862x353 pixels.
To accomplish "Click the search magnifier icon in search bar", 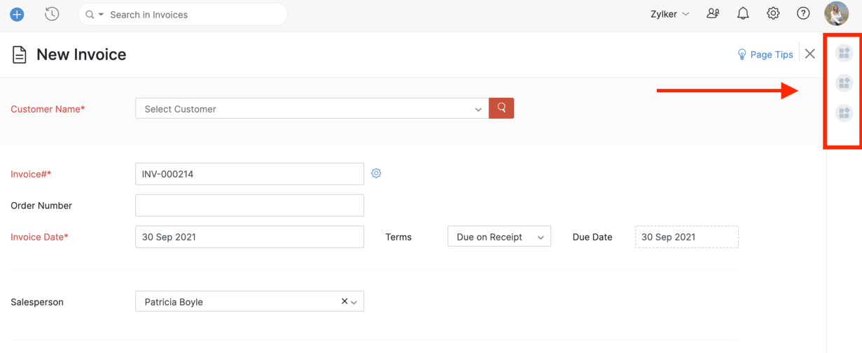I will (x=90, y=15).
